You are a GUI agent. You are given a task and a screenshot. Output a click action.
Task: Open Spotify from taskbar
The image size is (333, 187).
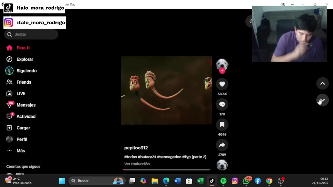click(x=223, y=181)
